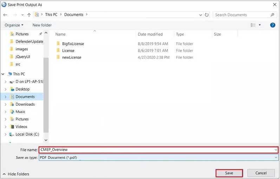The width and height of the screenshot is (280, 179).
Task: Click navigation pane scroll up arrow
Action: 46,33
